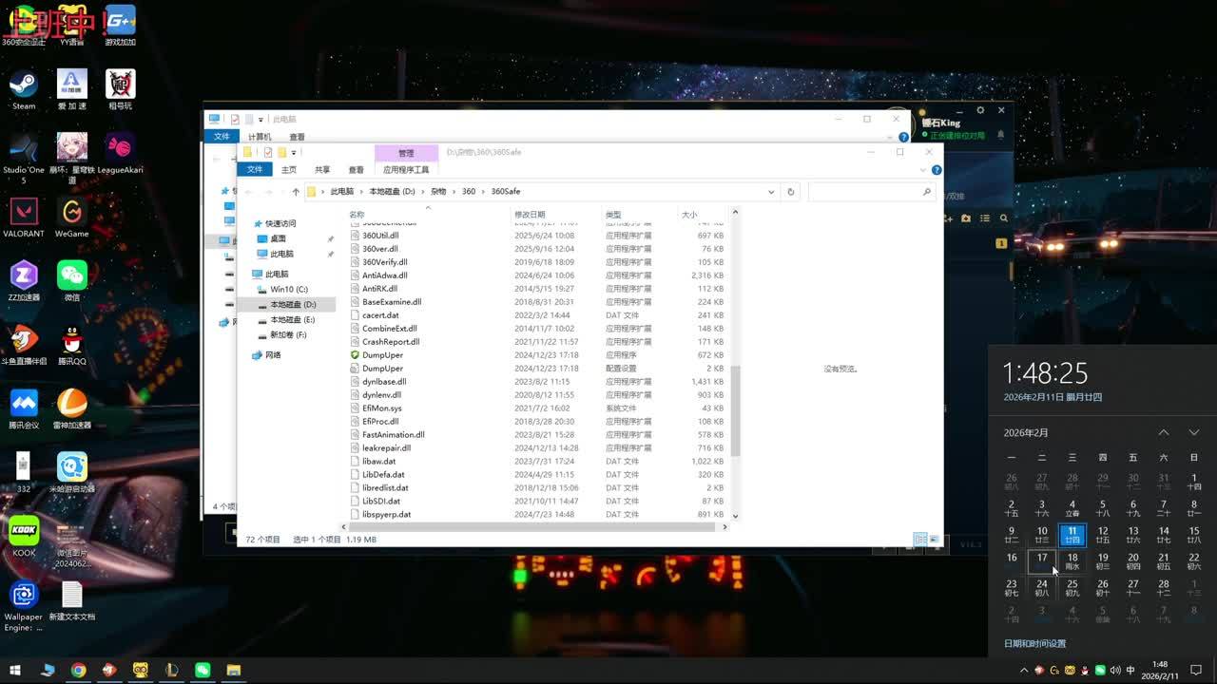Screen dimensions: 1217x684
Task: Switch to details view in status bar
Action: [919, 540]
